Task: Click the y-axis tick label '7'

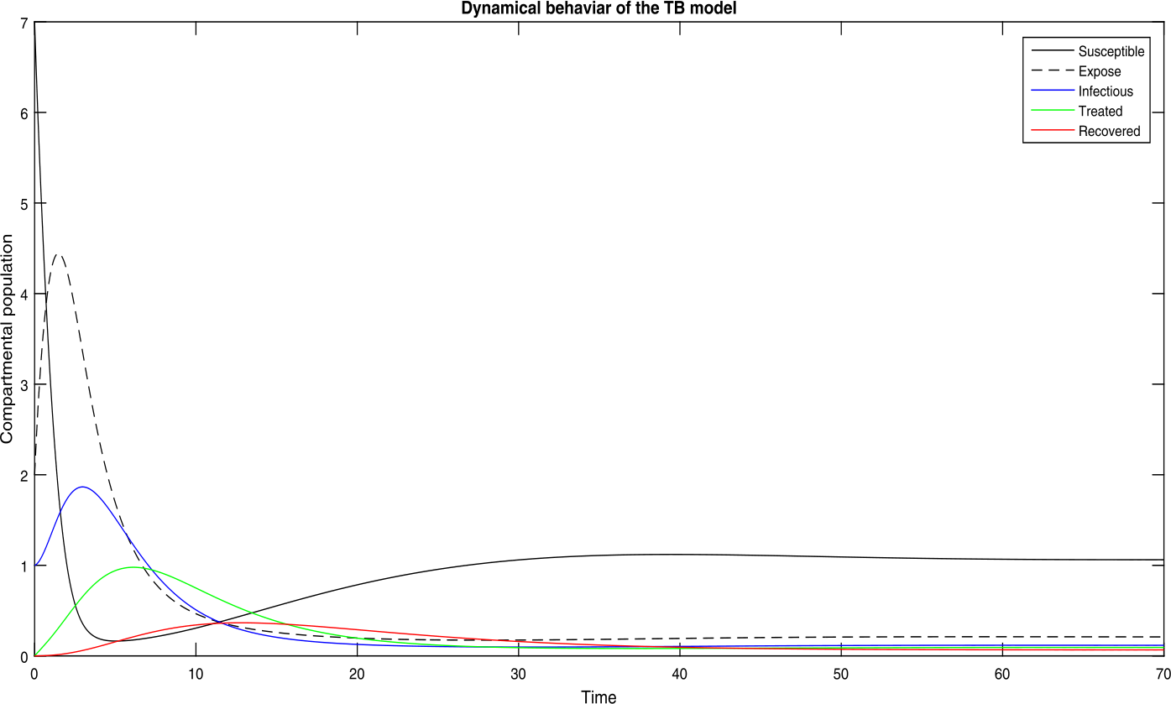Action: point(24,23)
